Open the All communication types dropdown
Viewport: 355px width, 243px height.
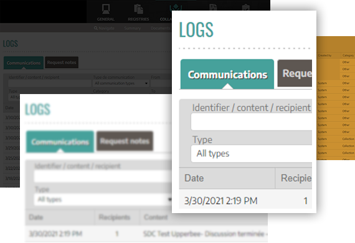[121, 83]
